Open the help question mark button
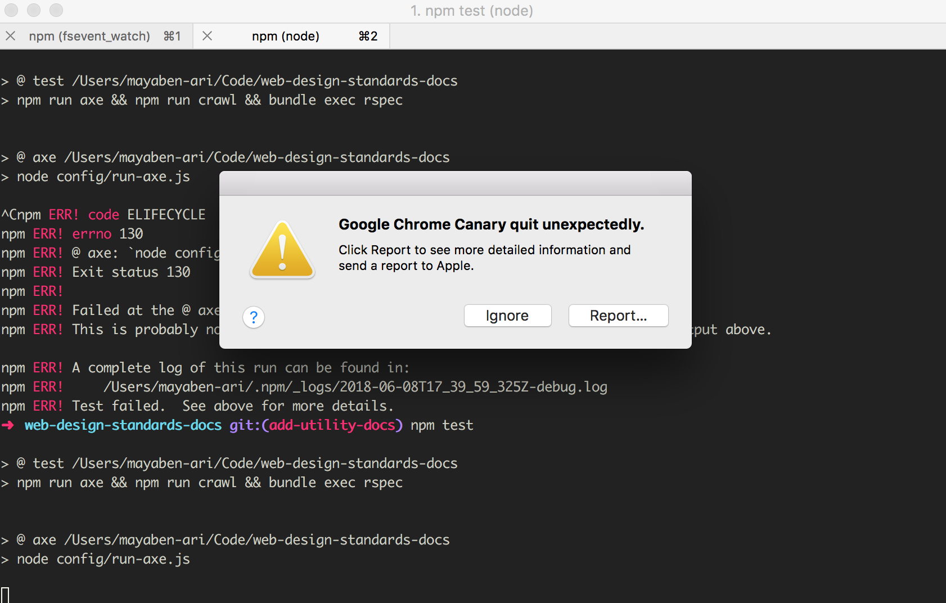Viewport: 946px width, 603px height. [x=254, y=317]
